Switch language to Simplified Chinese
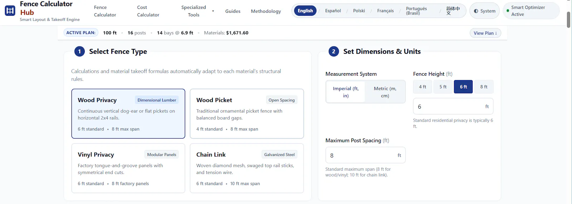572x204 pixels. (x=453, y=11)
